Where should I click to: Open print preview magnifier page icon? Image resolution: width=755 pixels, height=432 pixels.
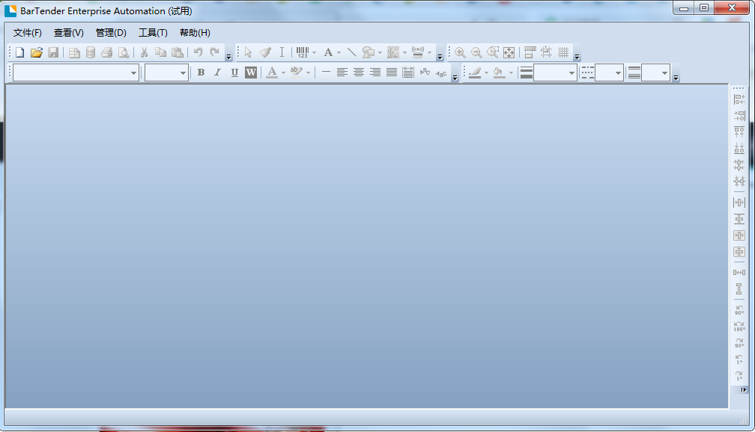pyautogui.click(x=124, y=52)
